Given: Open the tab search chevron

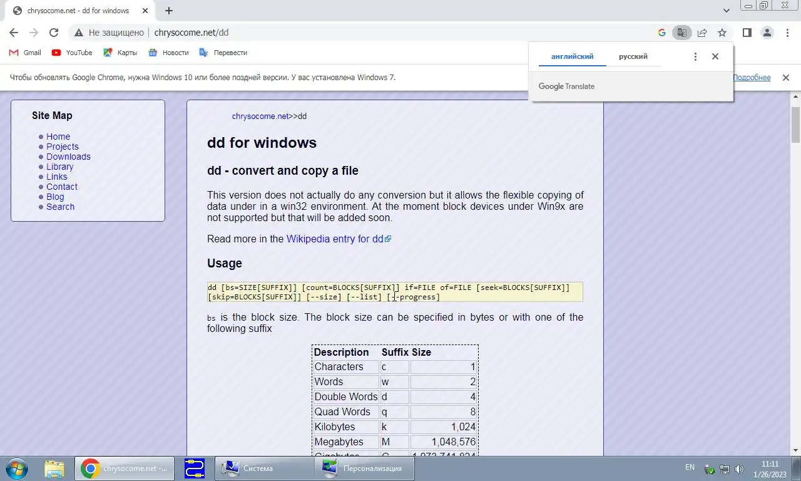Looking at the screenshot, I should (727, 11).
